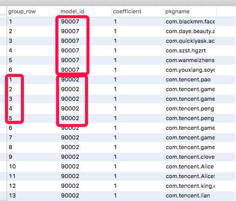236x201 pixels.
Task: Click coefficient 1 in group_row 11 row
Action: 115,176
